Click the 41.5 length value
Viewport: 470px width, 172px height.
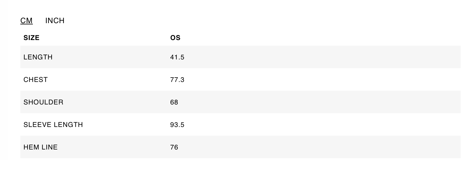point(177,57)
